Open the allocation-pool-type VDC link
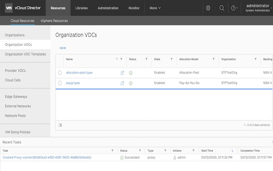This screenshot has width=273, height=171. [x=79, y=73]
